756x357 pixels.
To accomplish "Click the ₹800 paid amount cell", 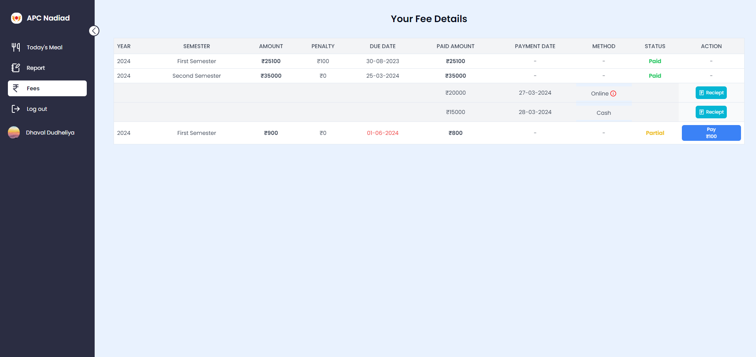I will click(455, 133).
